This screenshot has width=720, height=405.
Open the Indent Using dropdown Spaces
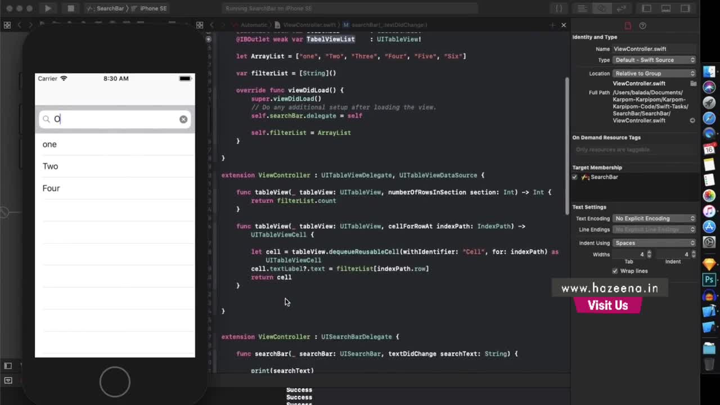[x=654, y=243]
